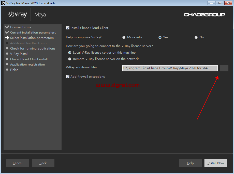This screenshot has width=234, height=174.
Task: Go Back to previous step
Action: (x=43, y=163)
